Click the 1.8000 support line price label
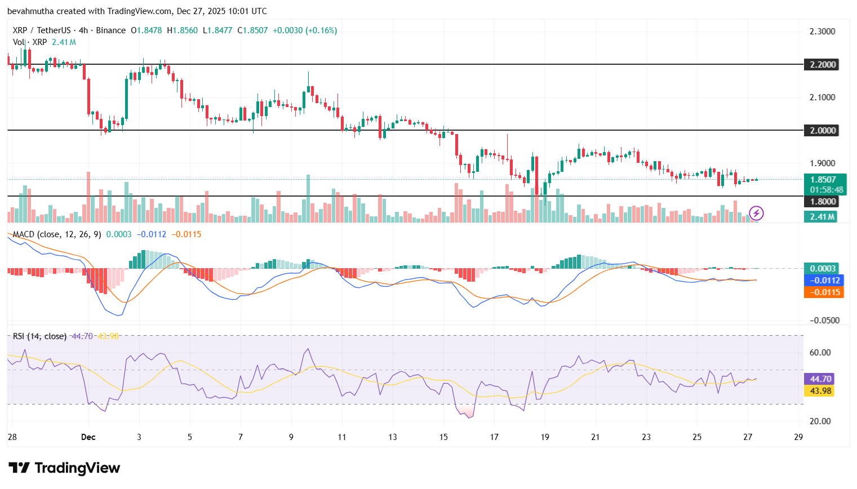Image resolution: width=857 pixels, height=489 pixels. (822, 201)
